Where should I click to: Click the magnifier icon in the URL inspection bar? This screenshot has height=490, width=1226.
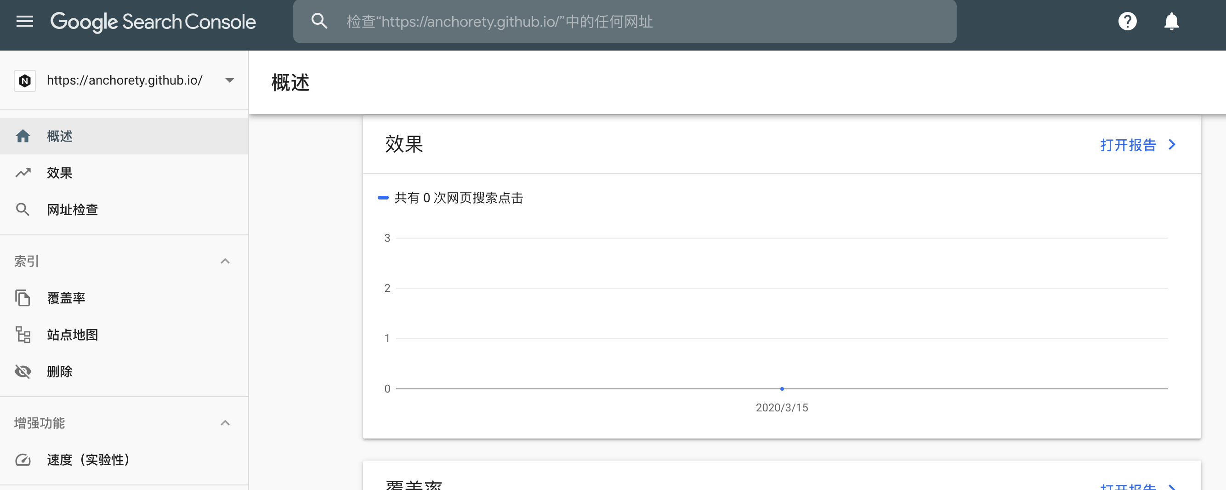(x=319, y=22)
